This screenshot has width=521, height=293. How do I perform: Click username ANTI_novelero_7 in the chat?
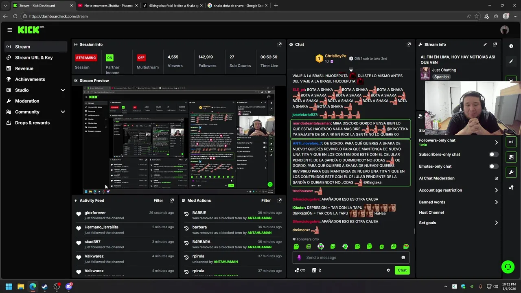(x=307, y=144)
